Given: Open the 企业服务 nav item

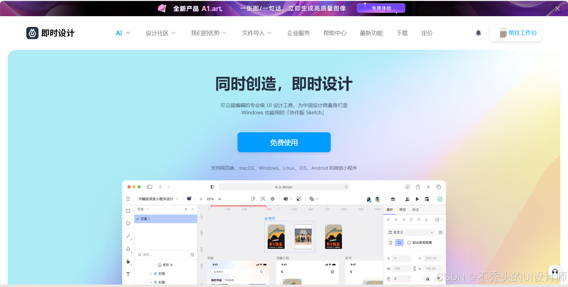Looking at the screenshot, I should [298, 33].
